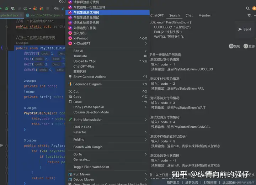Click the 5 usages hint above enum
This screenshot has height=185, width=256.
pos(22,43)
